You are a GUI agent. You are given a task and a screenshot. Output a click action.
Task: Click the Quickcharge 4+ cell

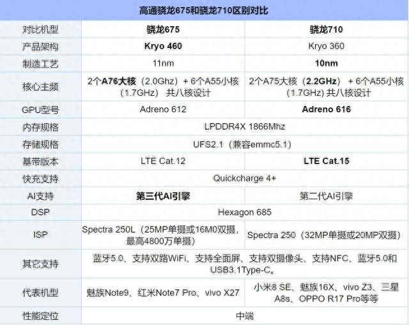(245, 178)
